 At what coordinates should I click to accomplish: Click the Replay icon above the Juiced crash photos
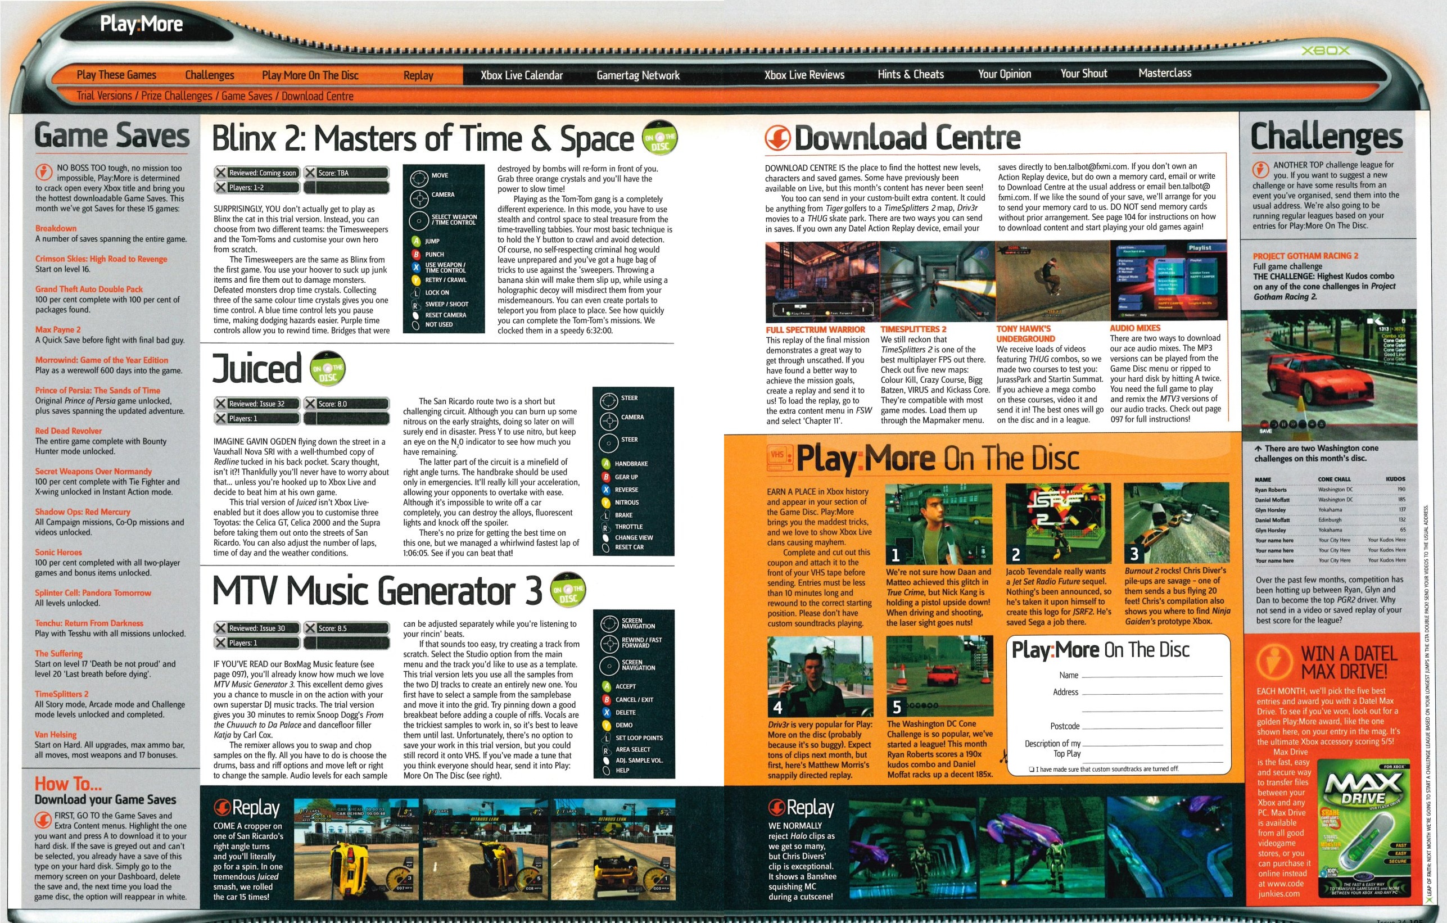pyautogui.click(x=223, y=808)
